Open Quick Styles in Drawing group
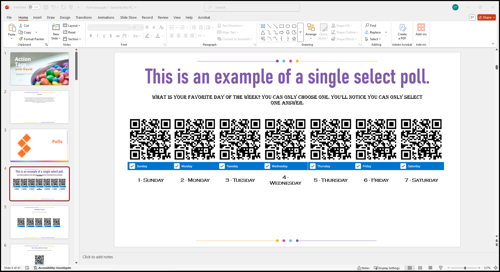 pos(323,32)
